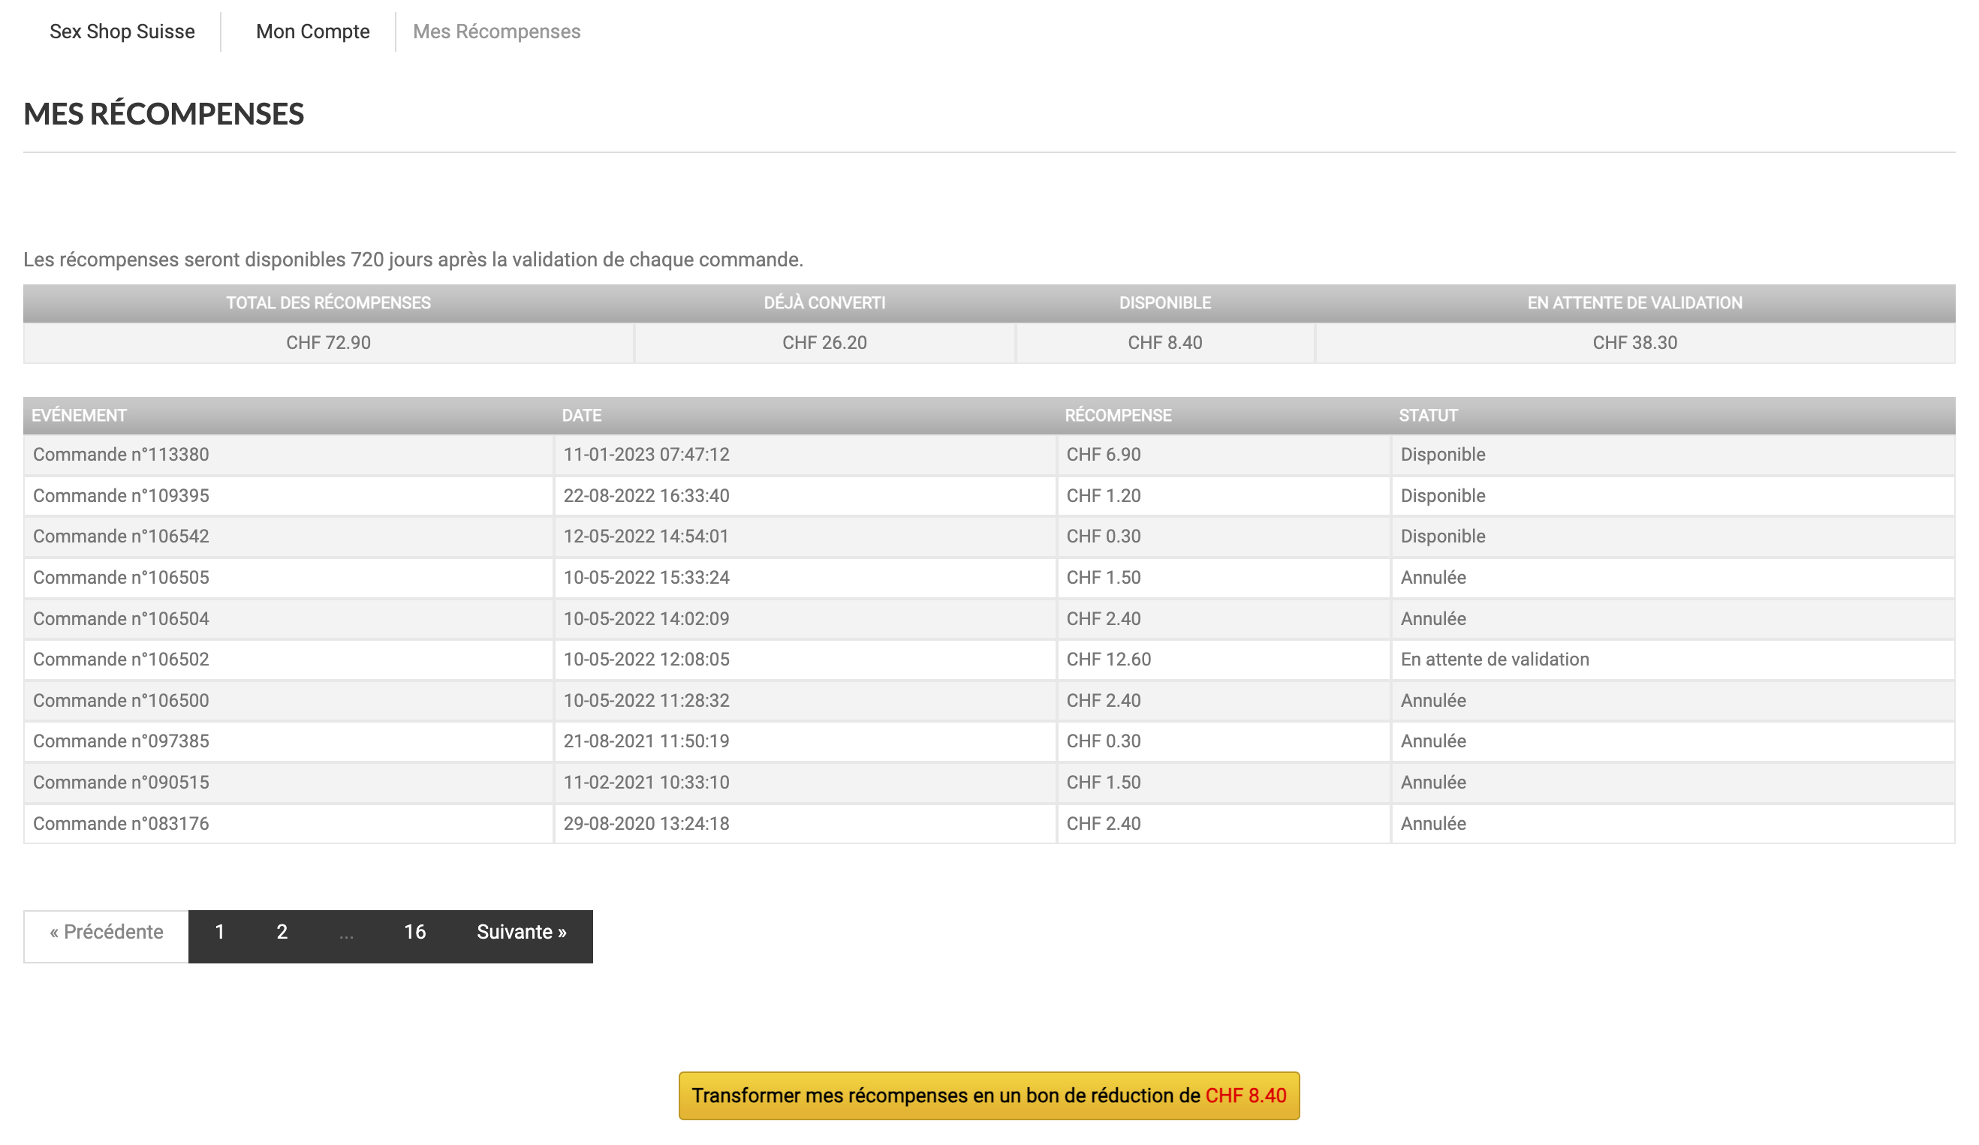Click the Evénement column header
This screenshot has width=1979, height=1145.
(79, 415)
